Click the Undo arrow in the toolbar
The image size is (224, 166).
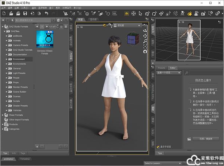pos(46,13)
